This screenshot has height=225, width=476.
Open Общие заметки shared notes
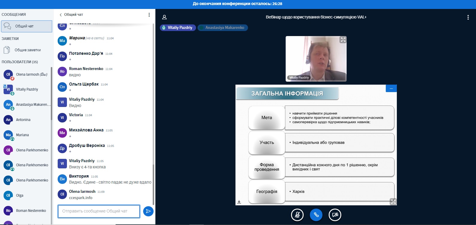(x=27, y=50)
